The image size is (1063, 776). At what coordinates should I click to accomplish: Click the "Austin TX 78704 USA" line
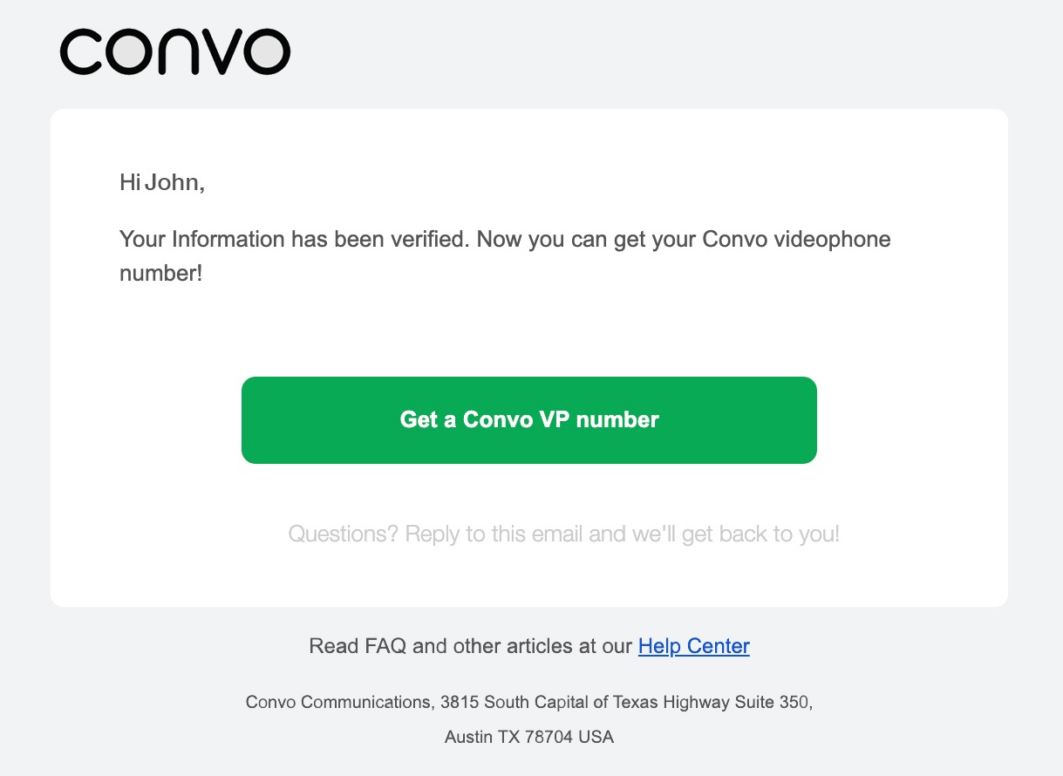(529, 737)
